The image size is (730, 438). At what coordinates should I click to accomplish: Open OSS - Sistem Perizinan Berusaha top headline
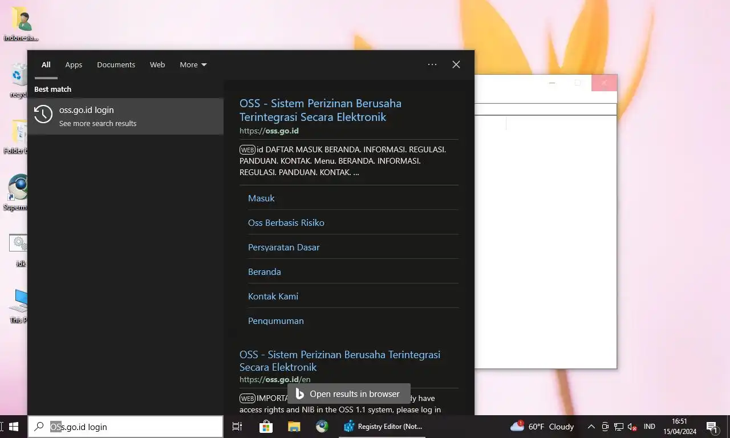pyautogui.click(x=321, y=110)
